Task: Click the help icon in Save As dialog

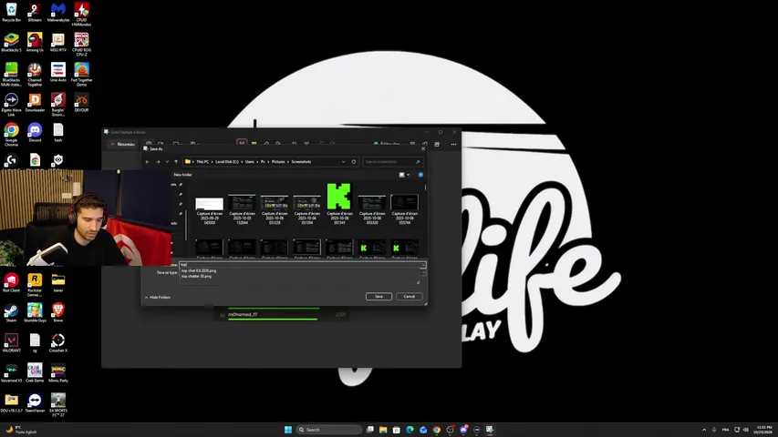Action: pyautogui.click(x=420, y=175)
